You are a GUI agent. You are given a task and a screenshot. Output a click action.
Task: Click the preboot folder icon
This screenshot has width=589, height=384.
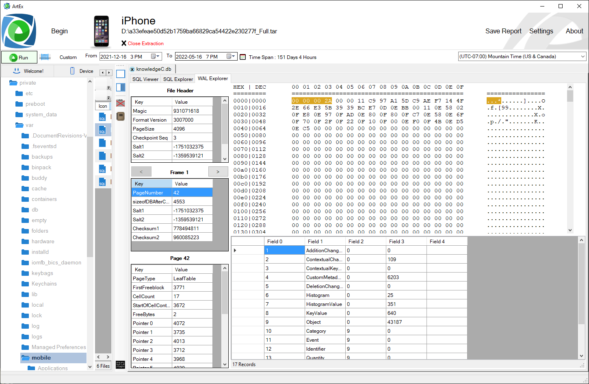click(19, 104)
